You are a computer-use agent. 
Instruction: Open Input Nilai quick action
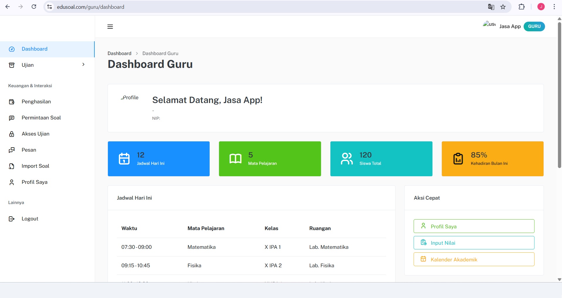[x=473, y=242]
